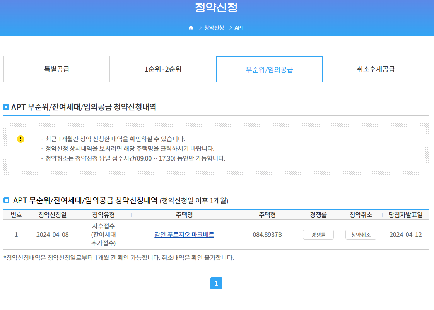Go to page 1 in pagination

(x=217, y=283)
